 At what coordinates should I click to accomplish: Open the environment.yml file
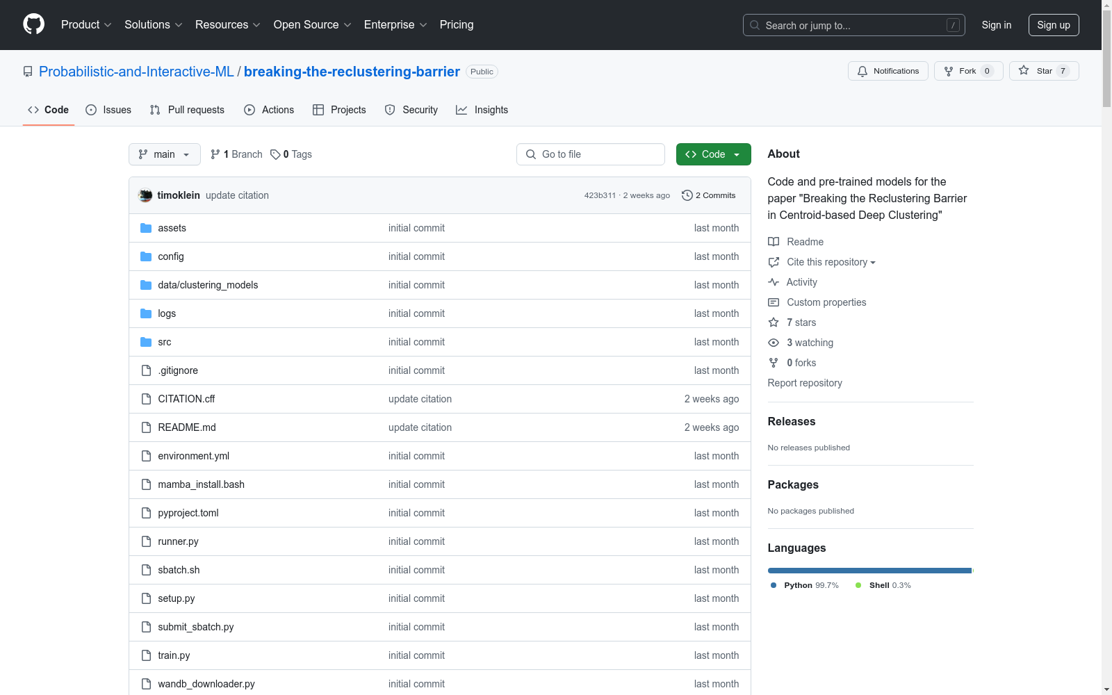pos(194,456)
